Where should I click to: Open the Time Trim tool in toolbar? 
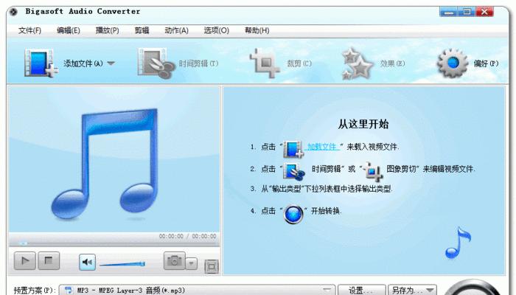(x=178, y=63)
